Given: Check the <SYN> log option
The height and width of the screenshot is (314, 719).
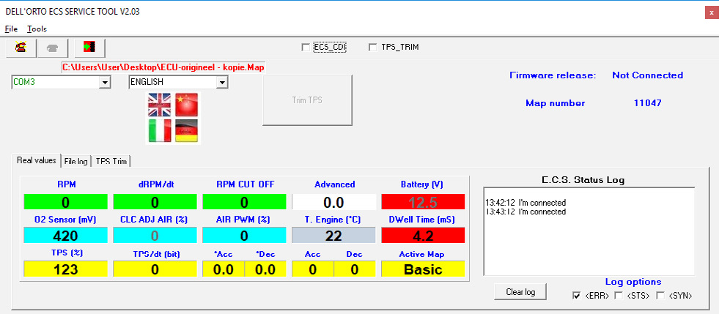Looking at the screenshot, I should 660,296.
